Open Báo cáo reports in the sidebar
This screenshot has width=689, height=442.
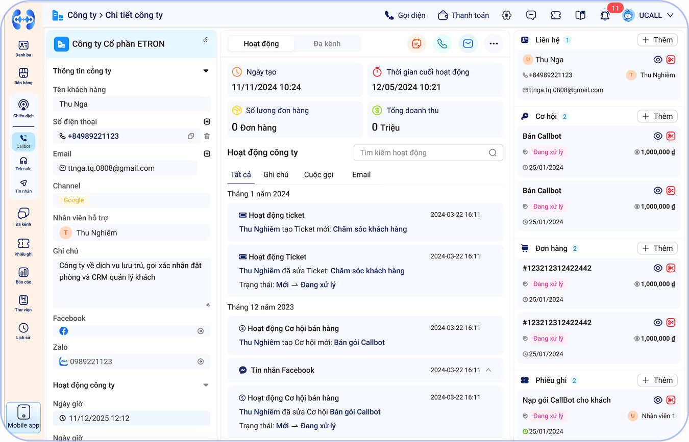[23, 275]
